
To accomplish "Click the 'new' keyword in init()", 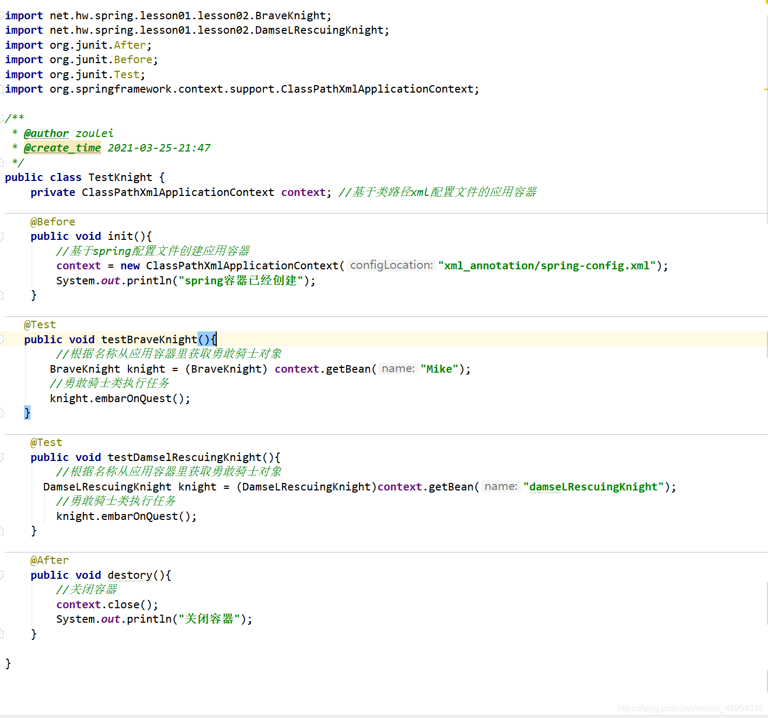I will point(130,266).
